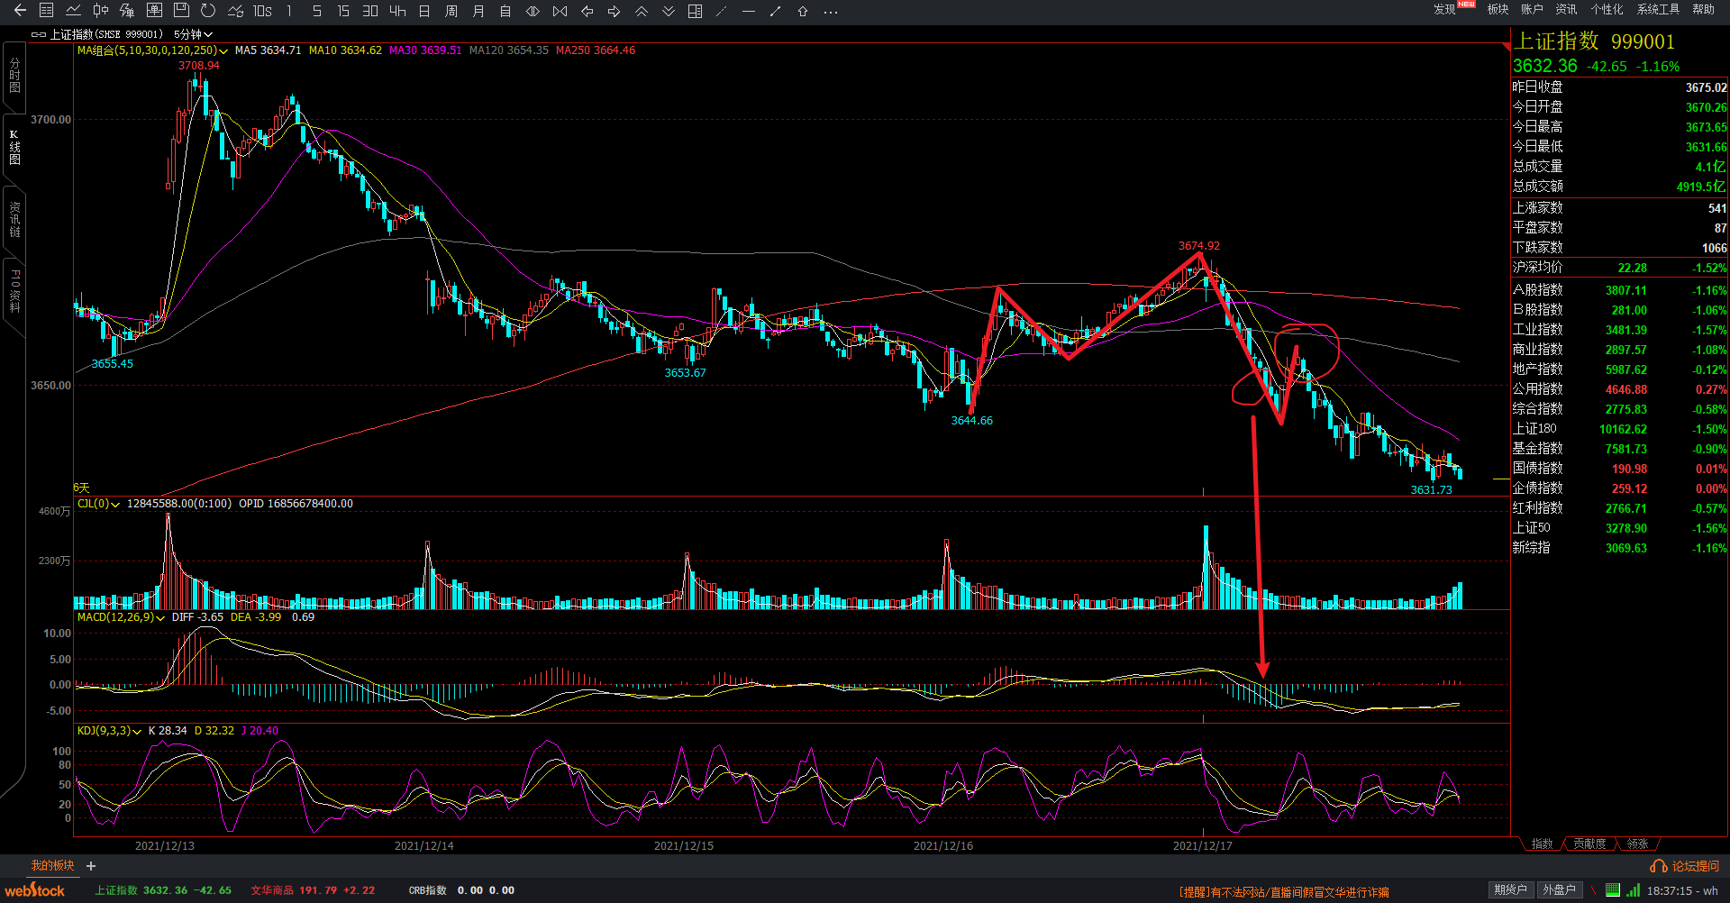The width and height of the screenshot is (1730, 903).
Task: Open the 系统工具 menu
Action: [x=1658, y=9]
